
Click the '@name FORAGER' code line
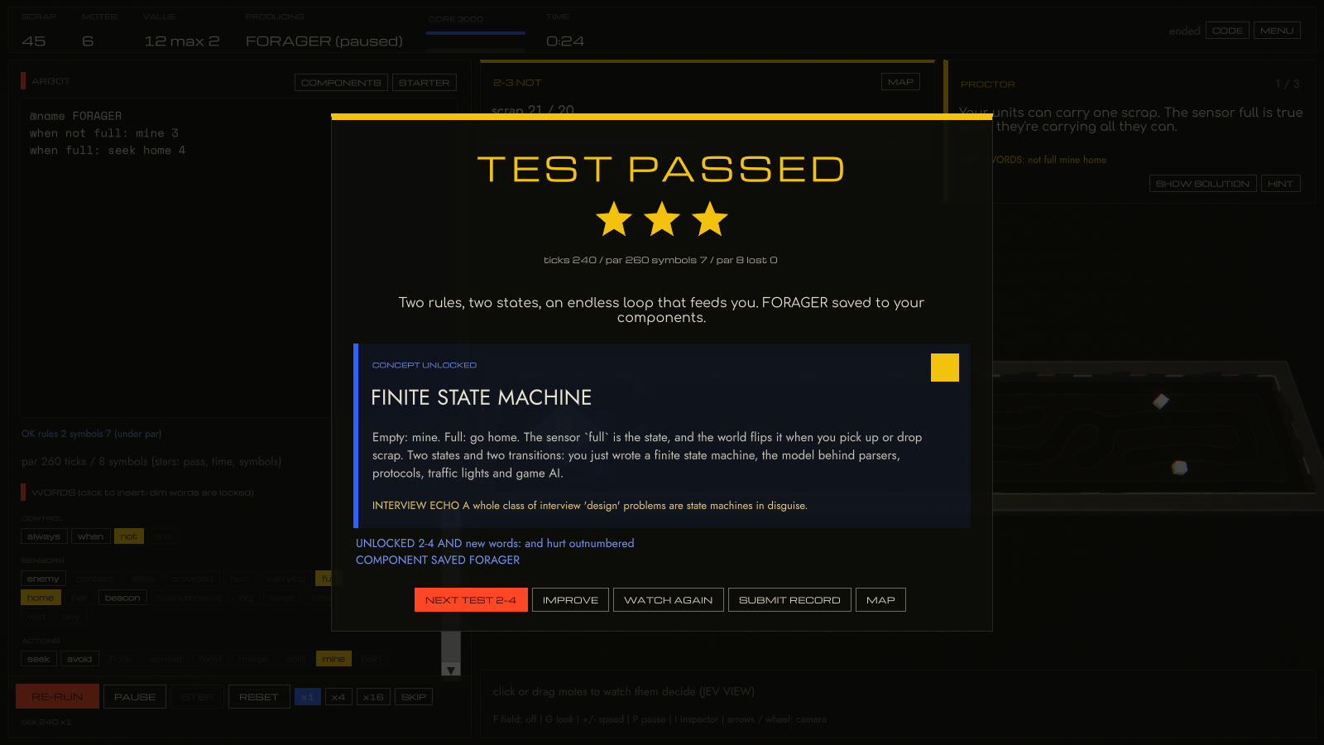[75, 117]
